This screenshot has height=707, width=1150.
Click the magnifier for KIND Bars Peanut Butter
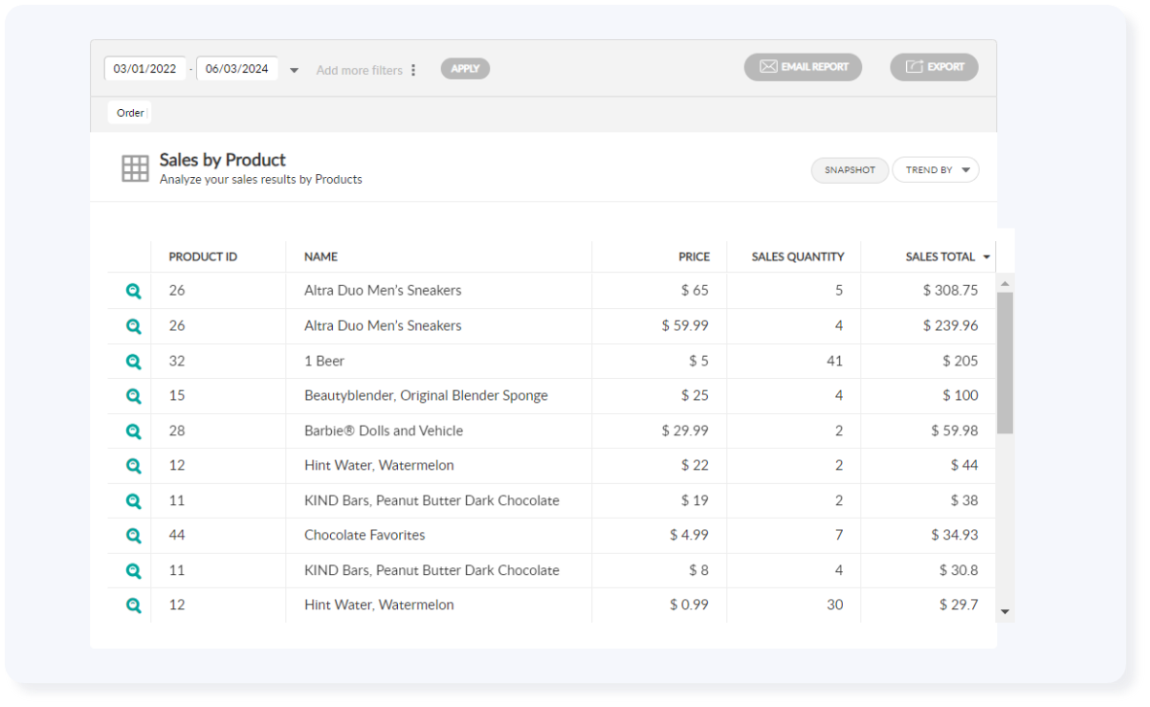132,500
